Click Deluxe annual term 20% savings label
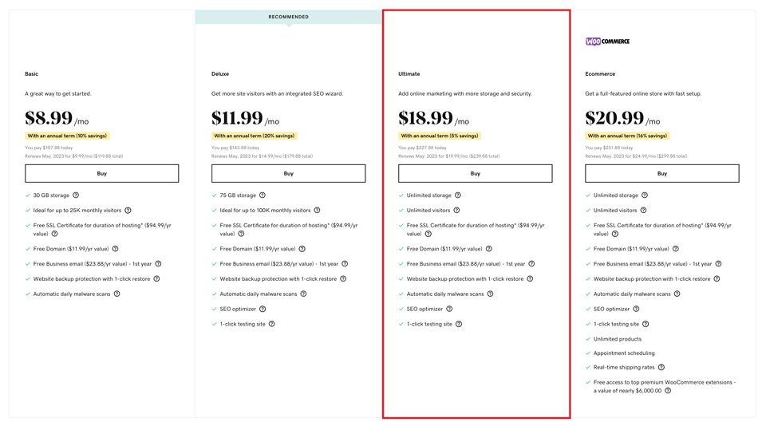This screenshot has width=766, height=426. [254, 136]
